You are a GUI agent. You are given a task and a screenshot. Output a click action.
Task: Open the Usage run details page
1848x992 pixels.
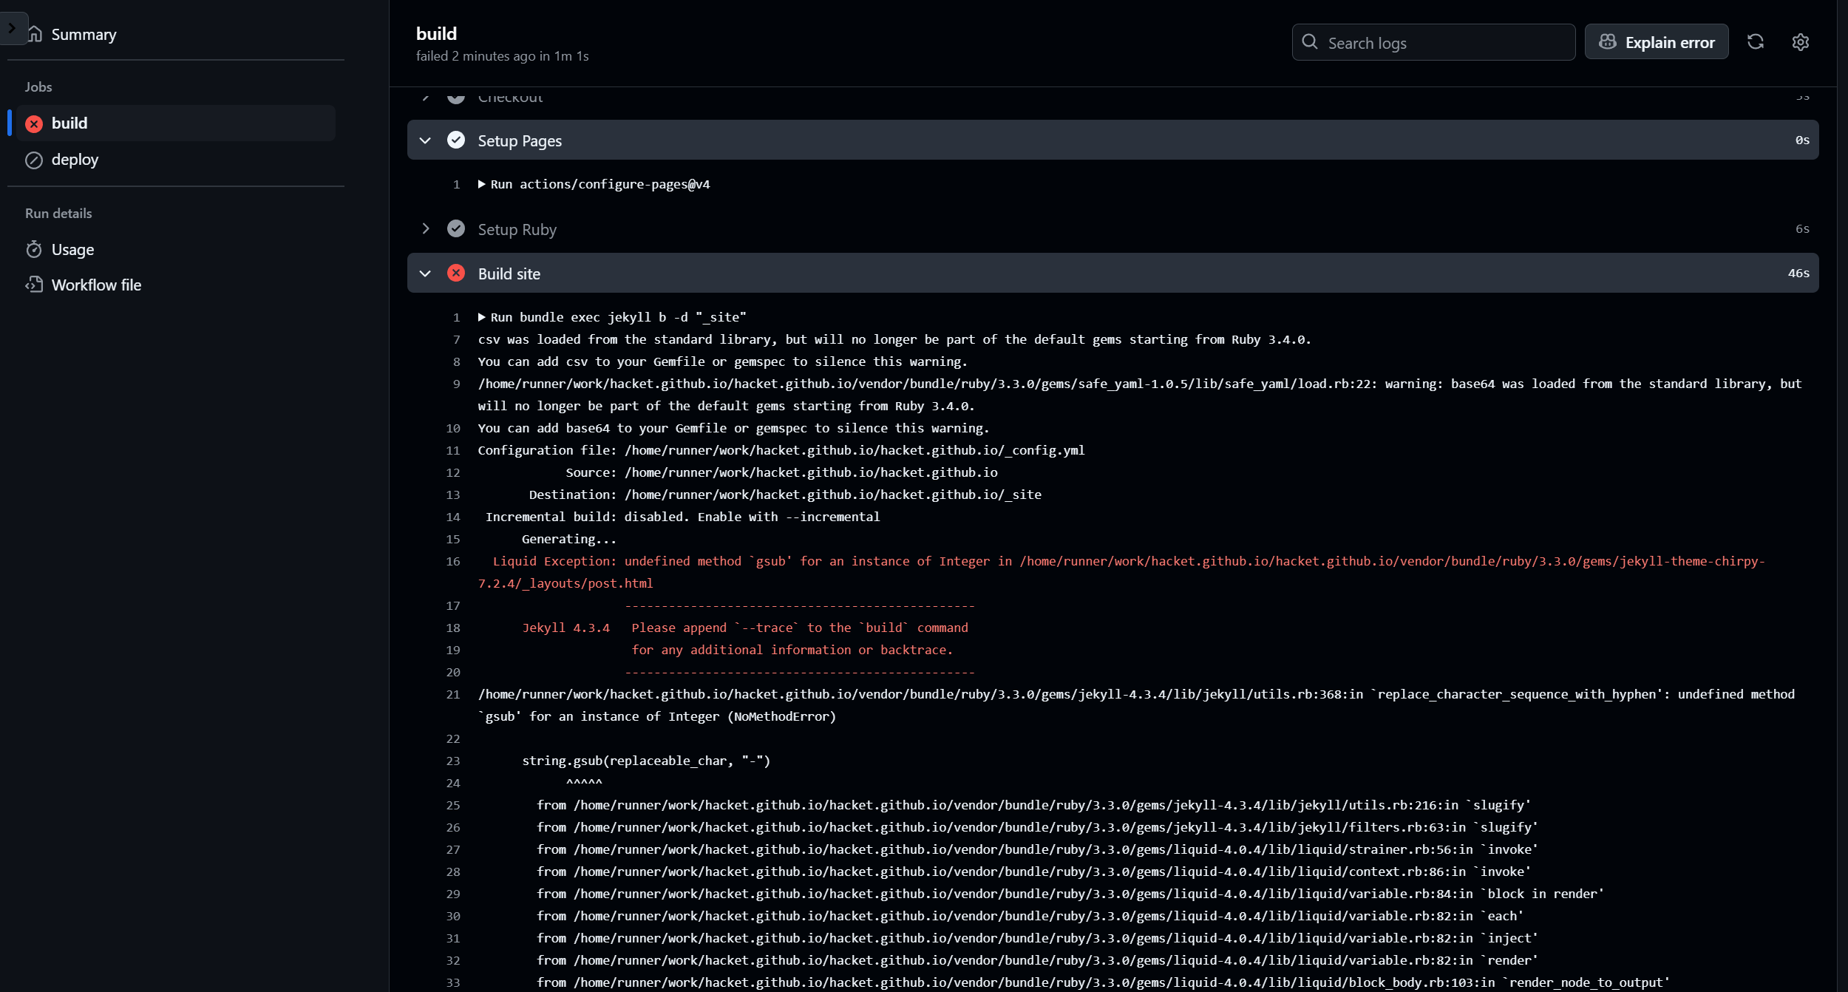(x=72, y=250)
